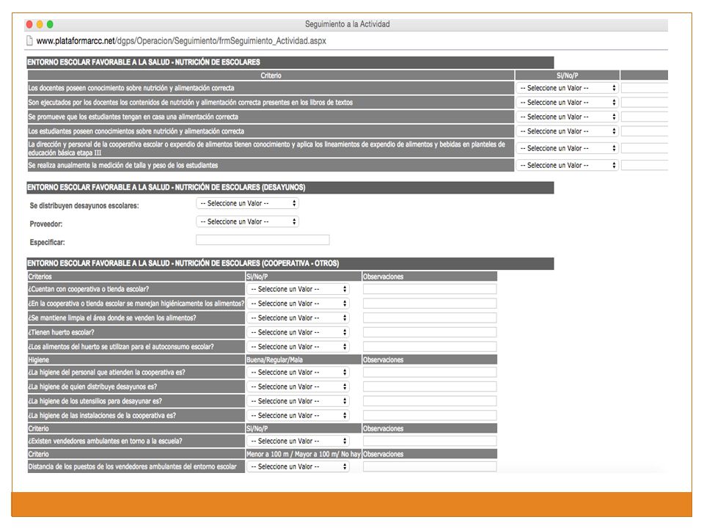The image size is (704, 528).
Task: Click the Higiene section row label
Action: (x=136, y=359)
